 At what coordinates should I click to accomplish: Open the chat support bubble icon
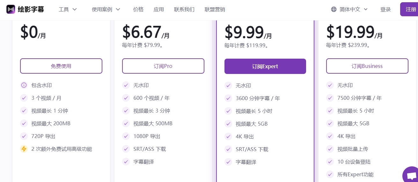point(411,175)
